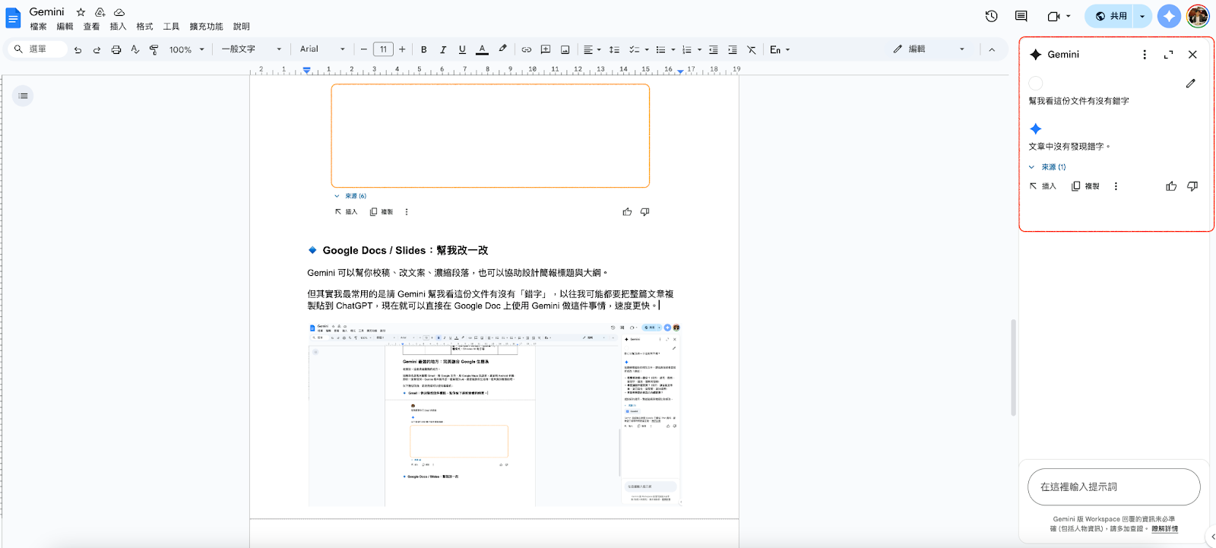The width and height of the screenshot is (1216, 548).
Task: Open the 插入 Insert menu
Action: [x=118, y=27]
